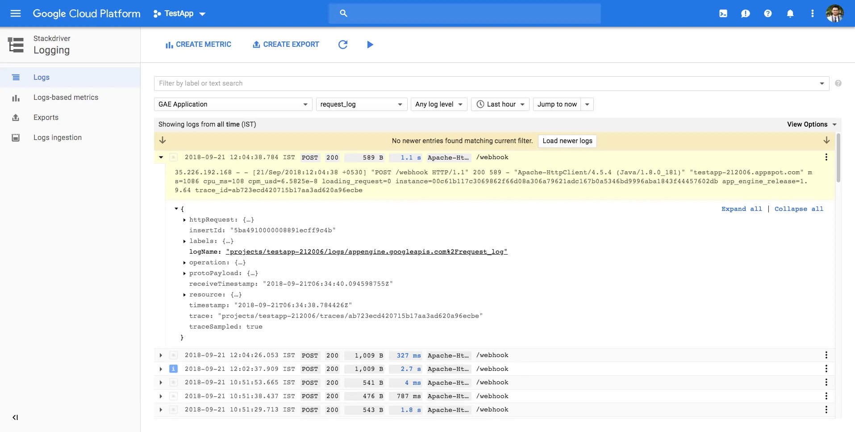Viewport: 855px width, 432px height.
Task: View notifications bell
Action: point(790,13)
